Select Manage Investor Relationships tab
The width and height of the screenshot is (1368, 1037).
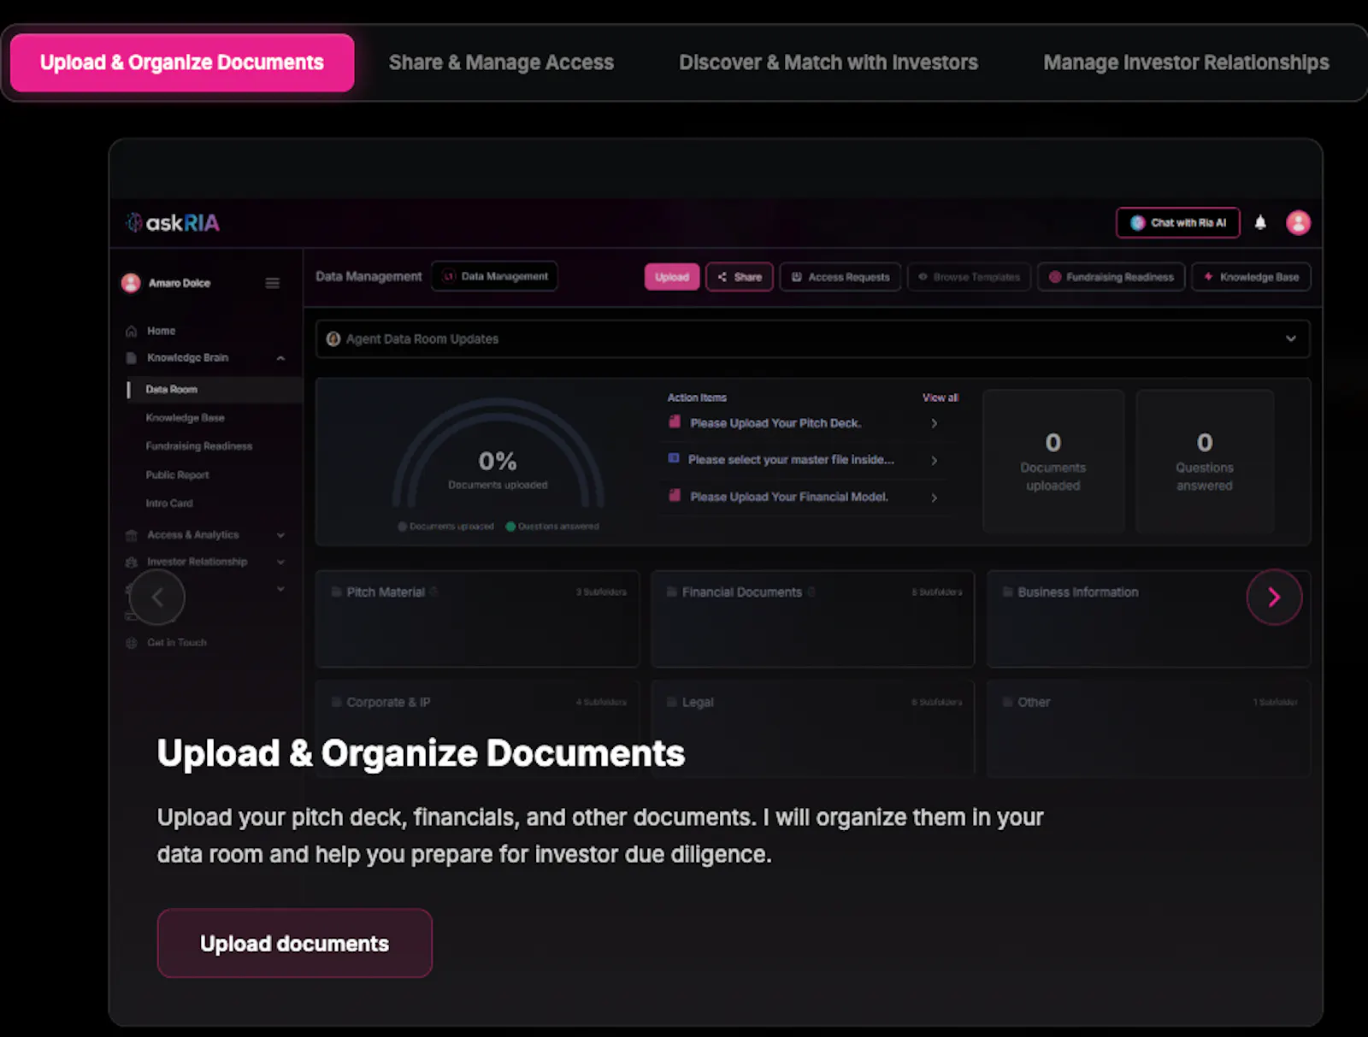pyautogui.click(x=1186, y=62)
